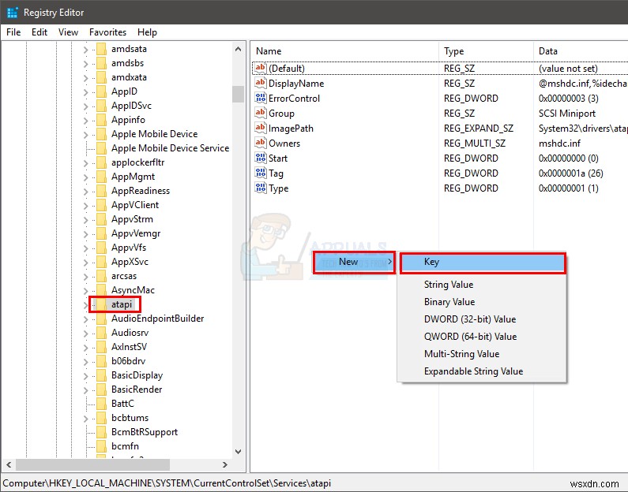
Task: Select the AppvVemgr key
Action: (x=136, y=233)
